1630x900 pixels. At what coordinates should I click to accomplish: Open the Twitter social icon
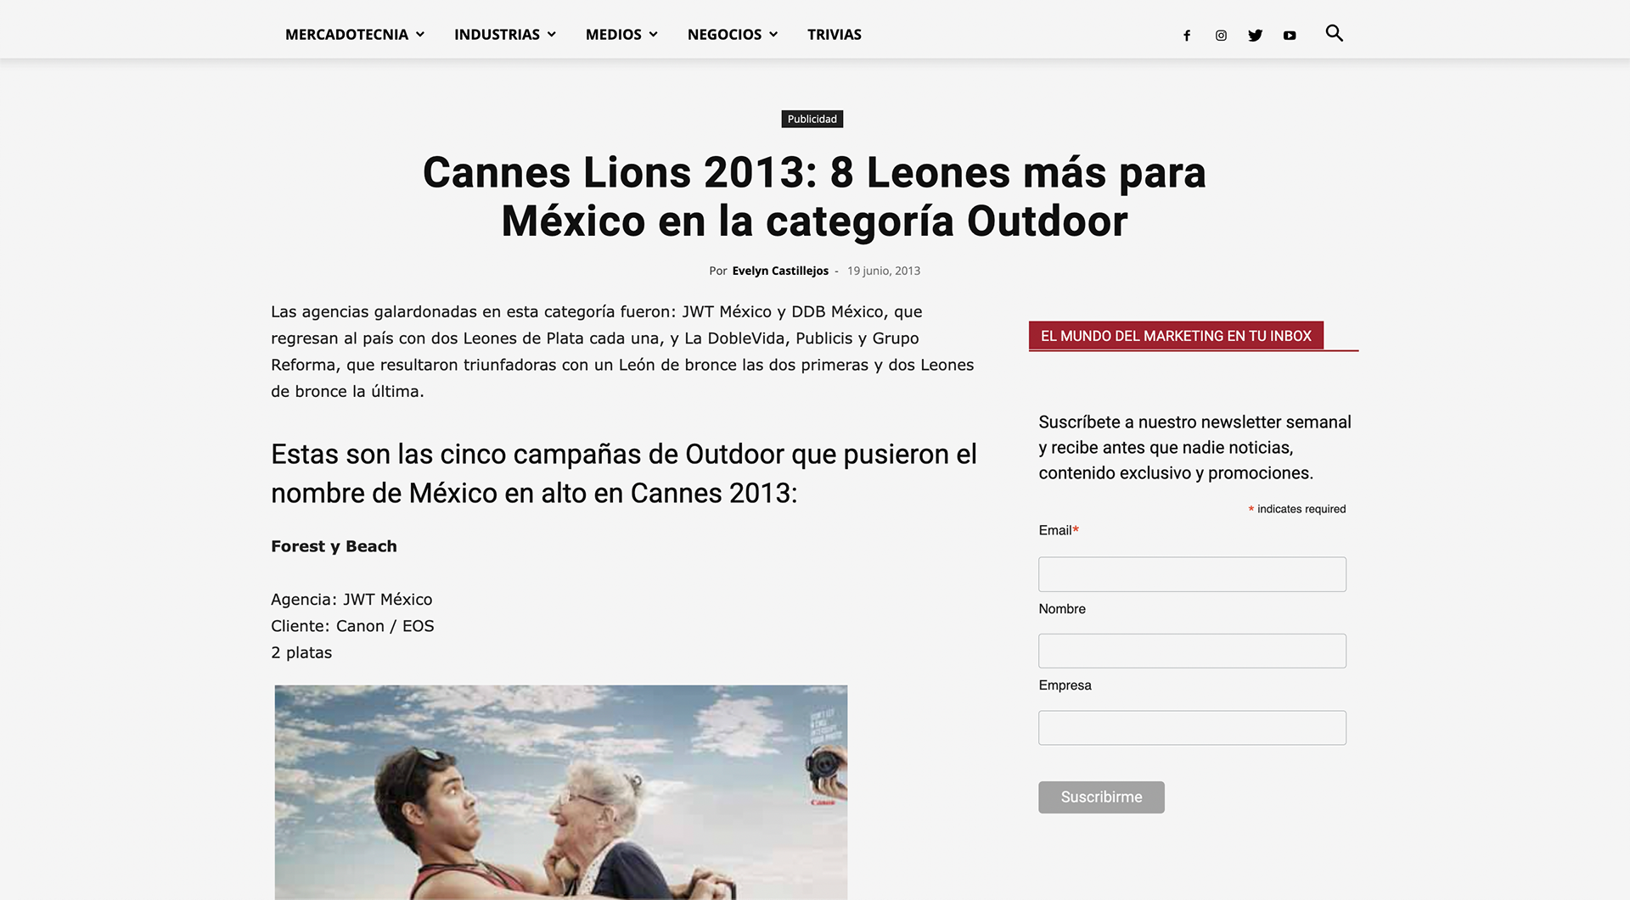click(x=1255, y=35)
